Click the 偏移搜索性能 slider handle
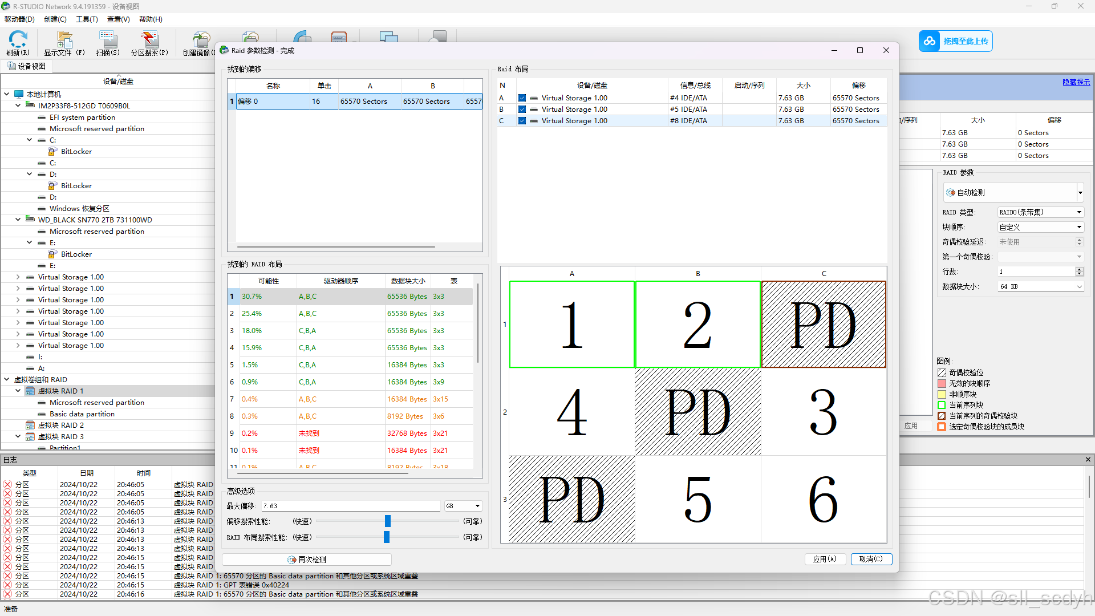This screenshot has height=616, width=1095. [388, 521]
